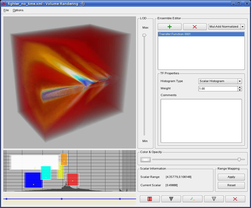Click the spiral icon in the title bar
The height and width of the screenshot is (208, 251).
tap(82, 4)
